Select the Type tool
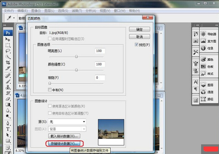Image resolution: width=219 pixels, height=154 pixels. pos(8,129)
